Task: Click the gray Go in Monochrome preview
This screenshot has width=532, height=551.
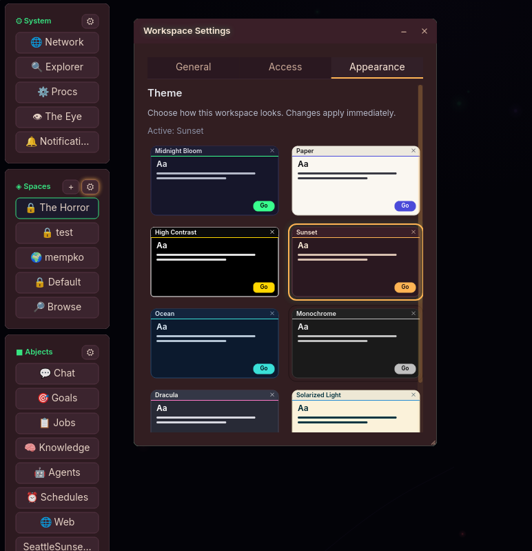Action: click(x=405, y=369)
